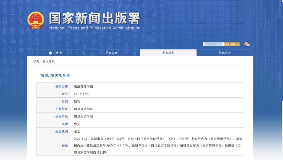283x160 pixels.
Task: Select the 主办单位 label cell
Action: 54,117
